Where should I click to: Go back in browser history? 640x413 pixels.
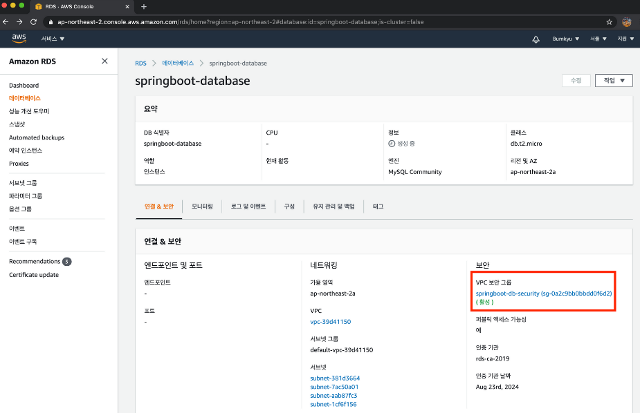[6, 22]
